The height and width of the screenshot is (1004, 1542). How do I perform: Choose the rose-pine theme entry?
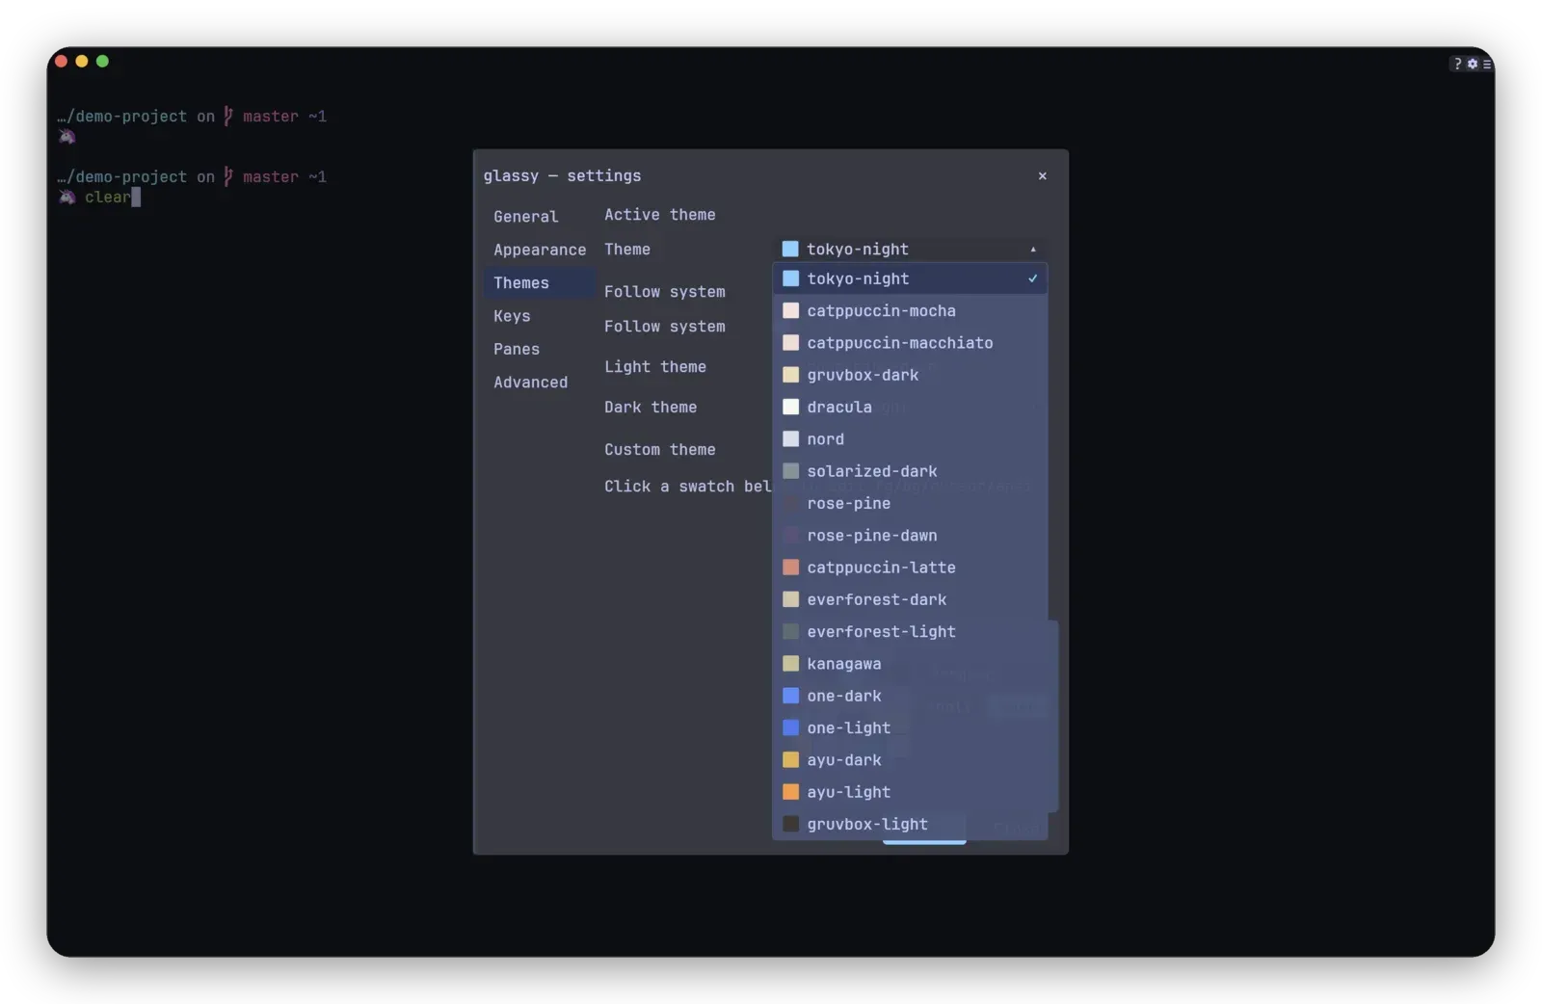(x=910, y=503)
